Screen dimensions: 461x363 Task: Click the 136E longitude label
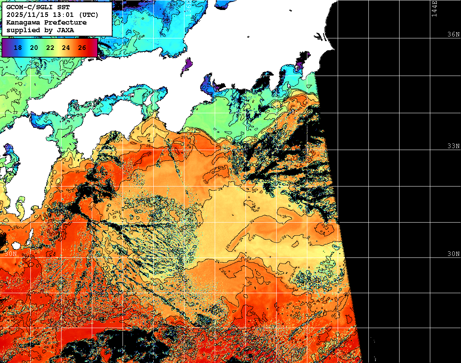tap(188, 8)
